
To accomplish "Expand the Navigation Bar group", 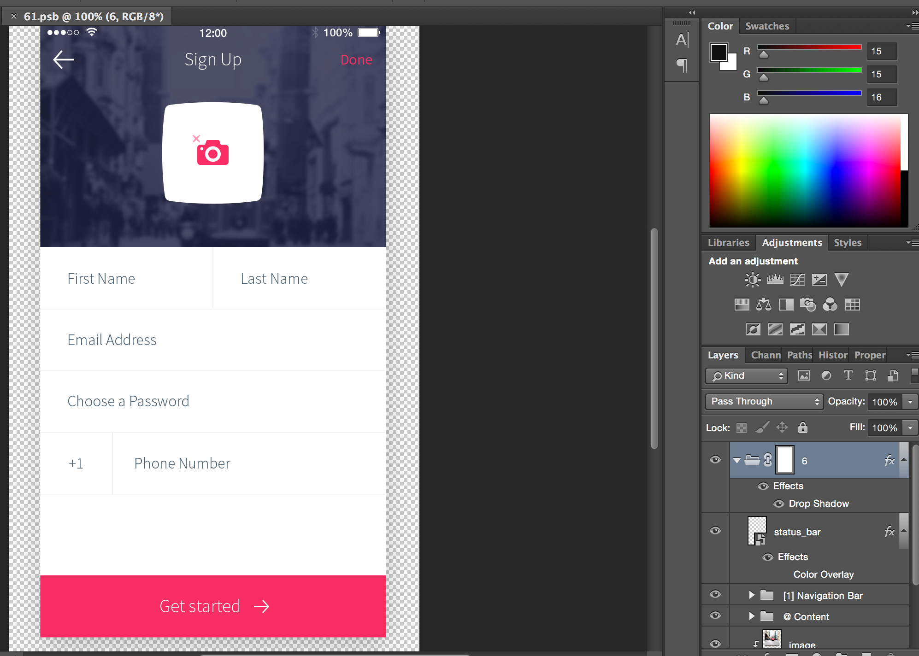I will pyautogui.click(x=752, y=595).
